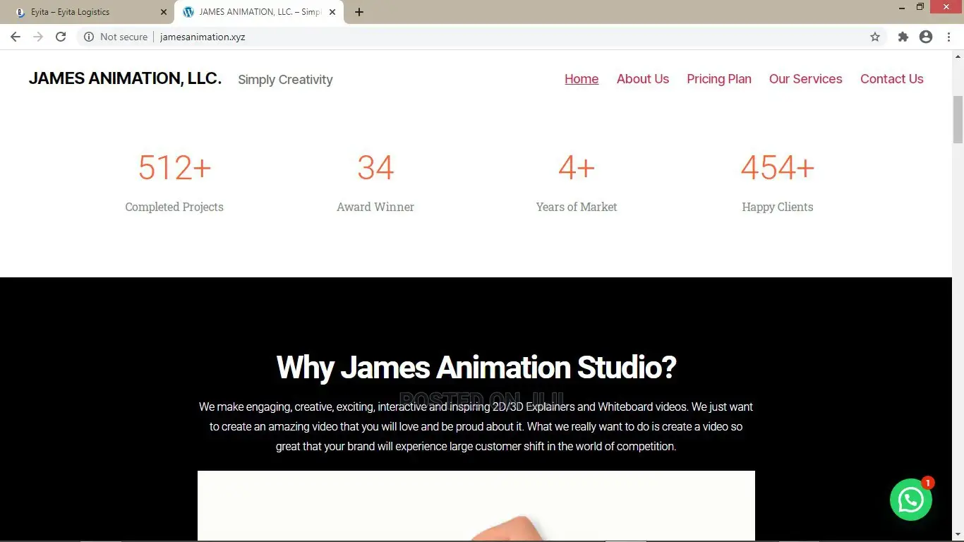Bookmark this page with star icon

click(x=875, y=37)
